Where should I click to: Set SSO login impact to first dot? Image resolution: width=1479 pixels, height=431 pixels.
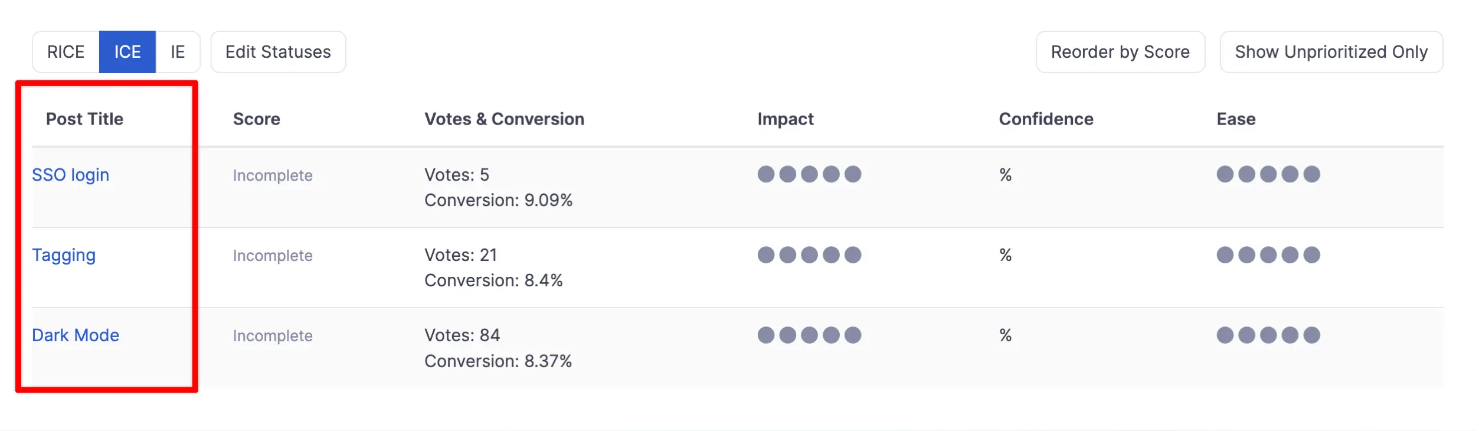coord(765,174)
